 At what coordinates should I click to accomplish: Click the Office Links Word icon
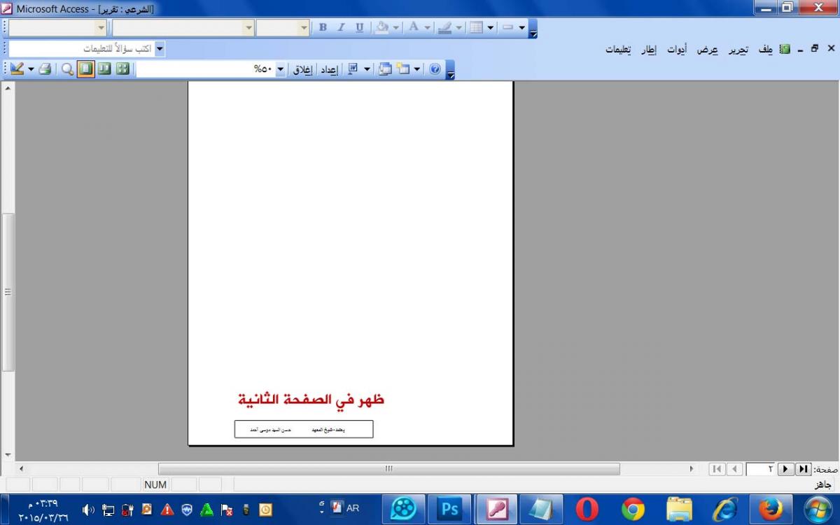coord(353,69)
